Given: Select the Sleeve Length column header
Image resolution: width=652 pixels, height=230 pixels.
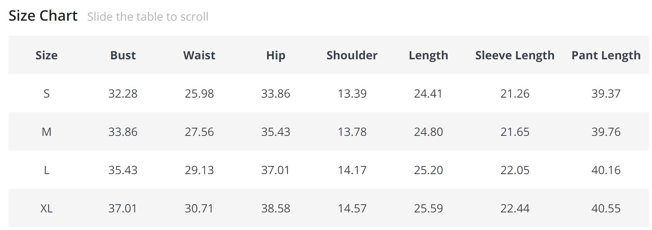Looking at the screenshot, I should pyautogui.click(x=514, y=55).
